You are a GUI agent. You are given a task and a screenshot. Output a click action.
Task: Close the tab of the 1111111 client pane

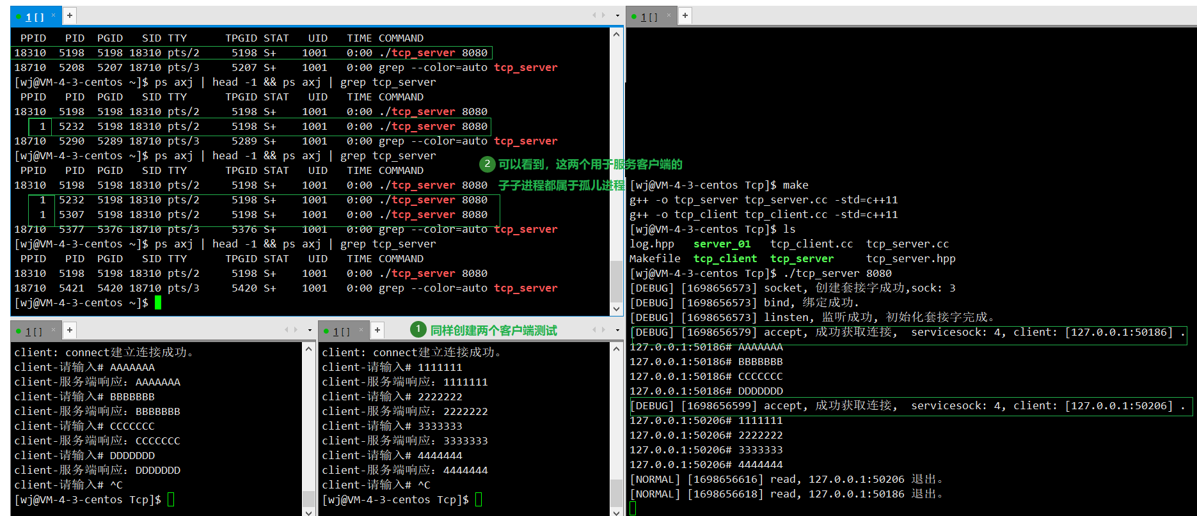point(361,329)
